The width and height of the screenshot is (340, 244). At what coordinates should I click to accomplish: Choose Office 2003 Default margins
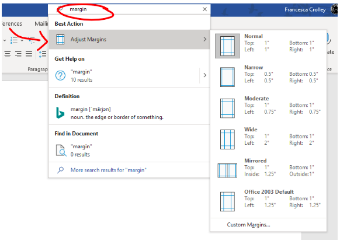click(x=269, y=201)
